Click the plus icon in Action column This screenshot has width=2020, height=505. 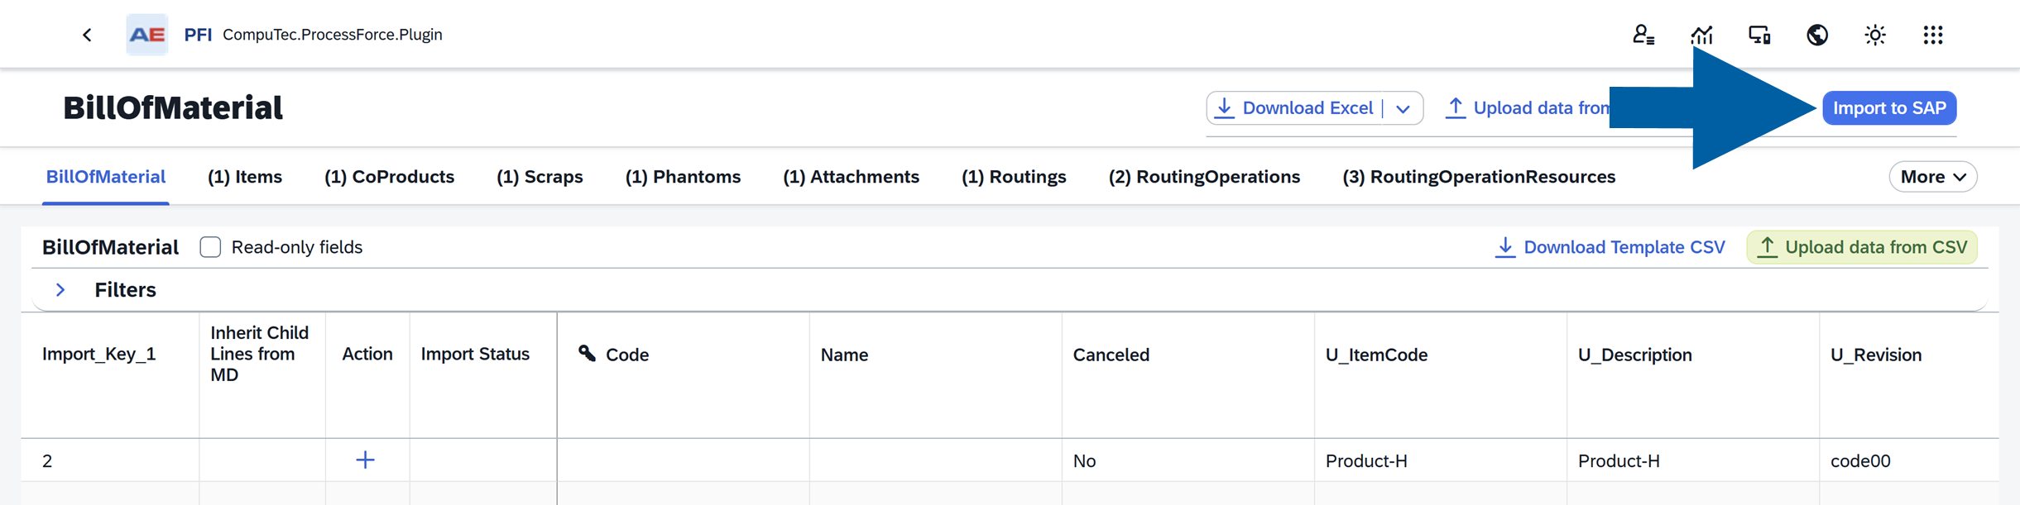point(365,460)
